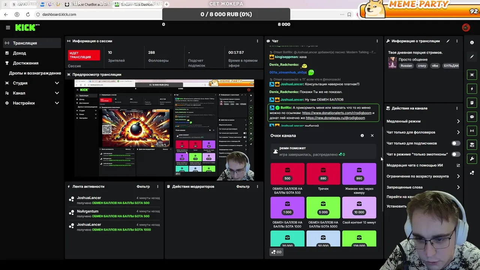Click the info icon in right sidebar

472,42
